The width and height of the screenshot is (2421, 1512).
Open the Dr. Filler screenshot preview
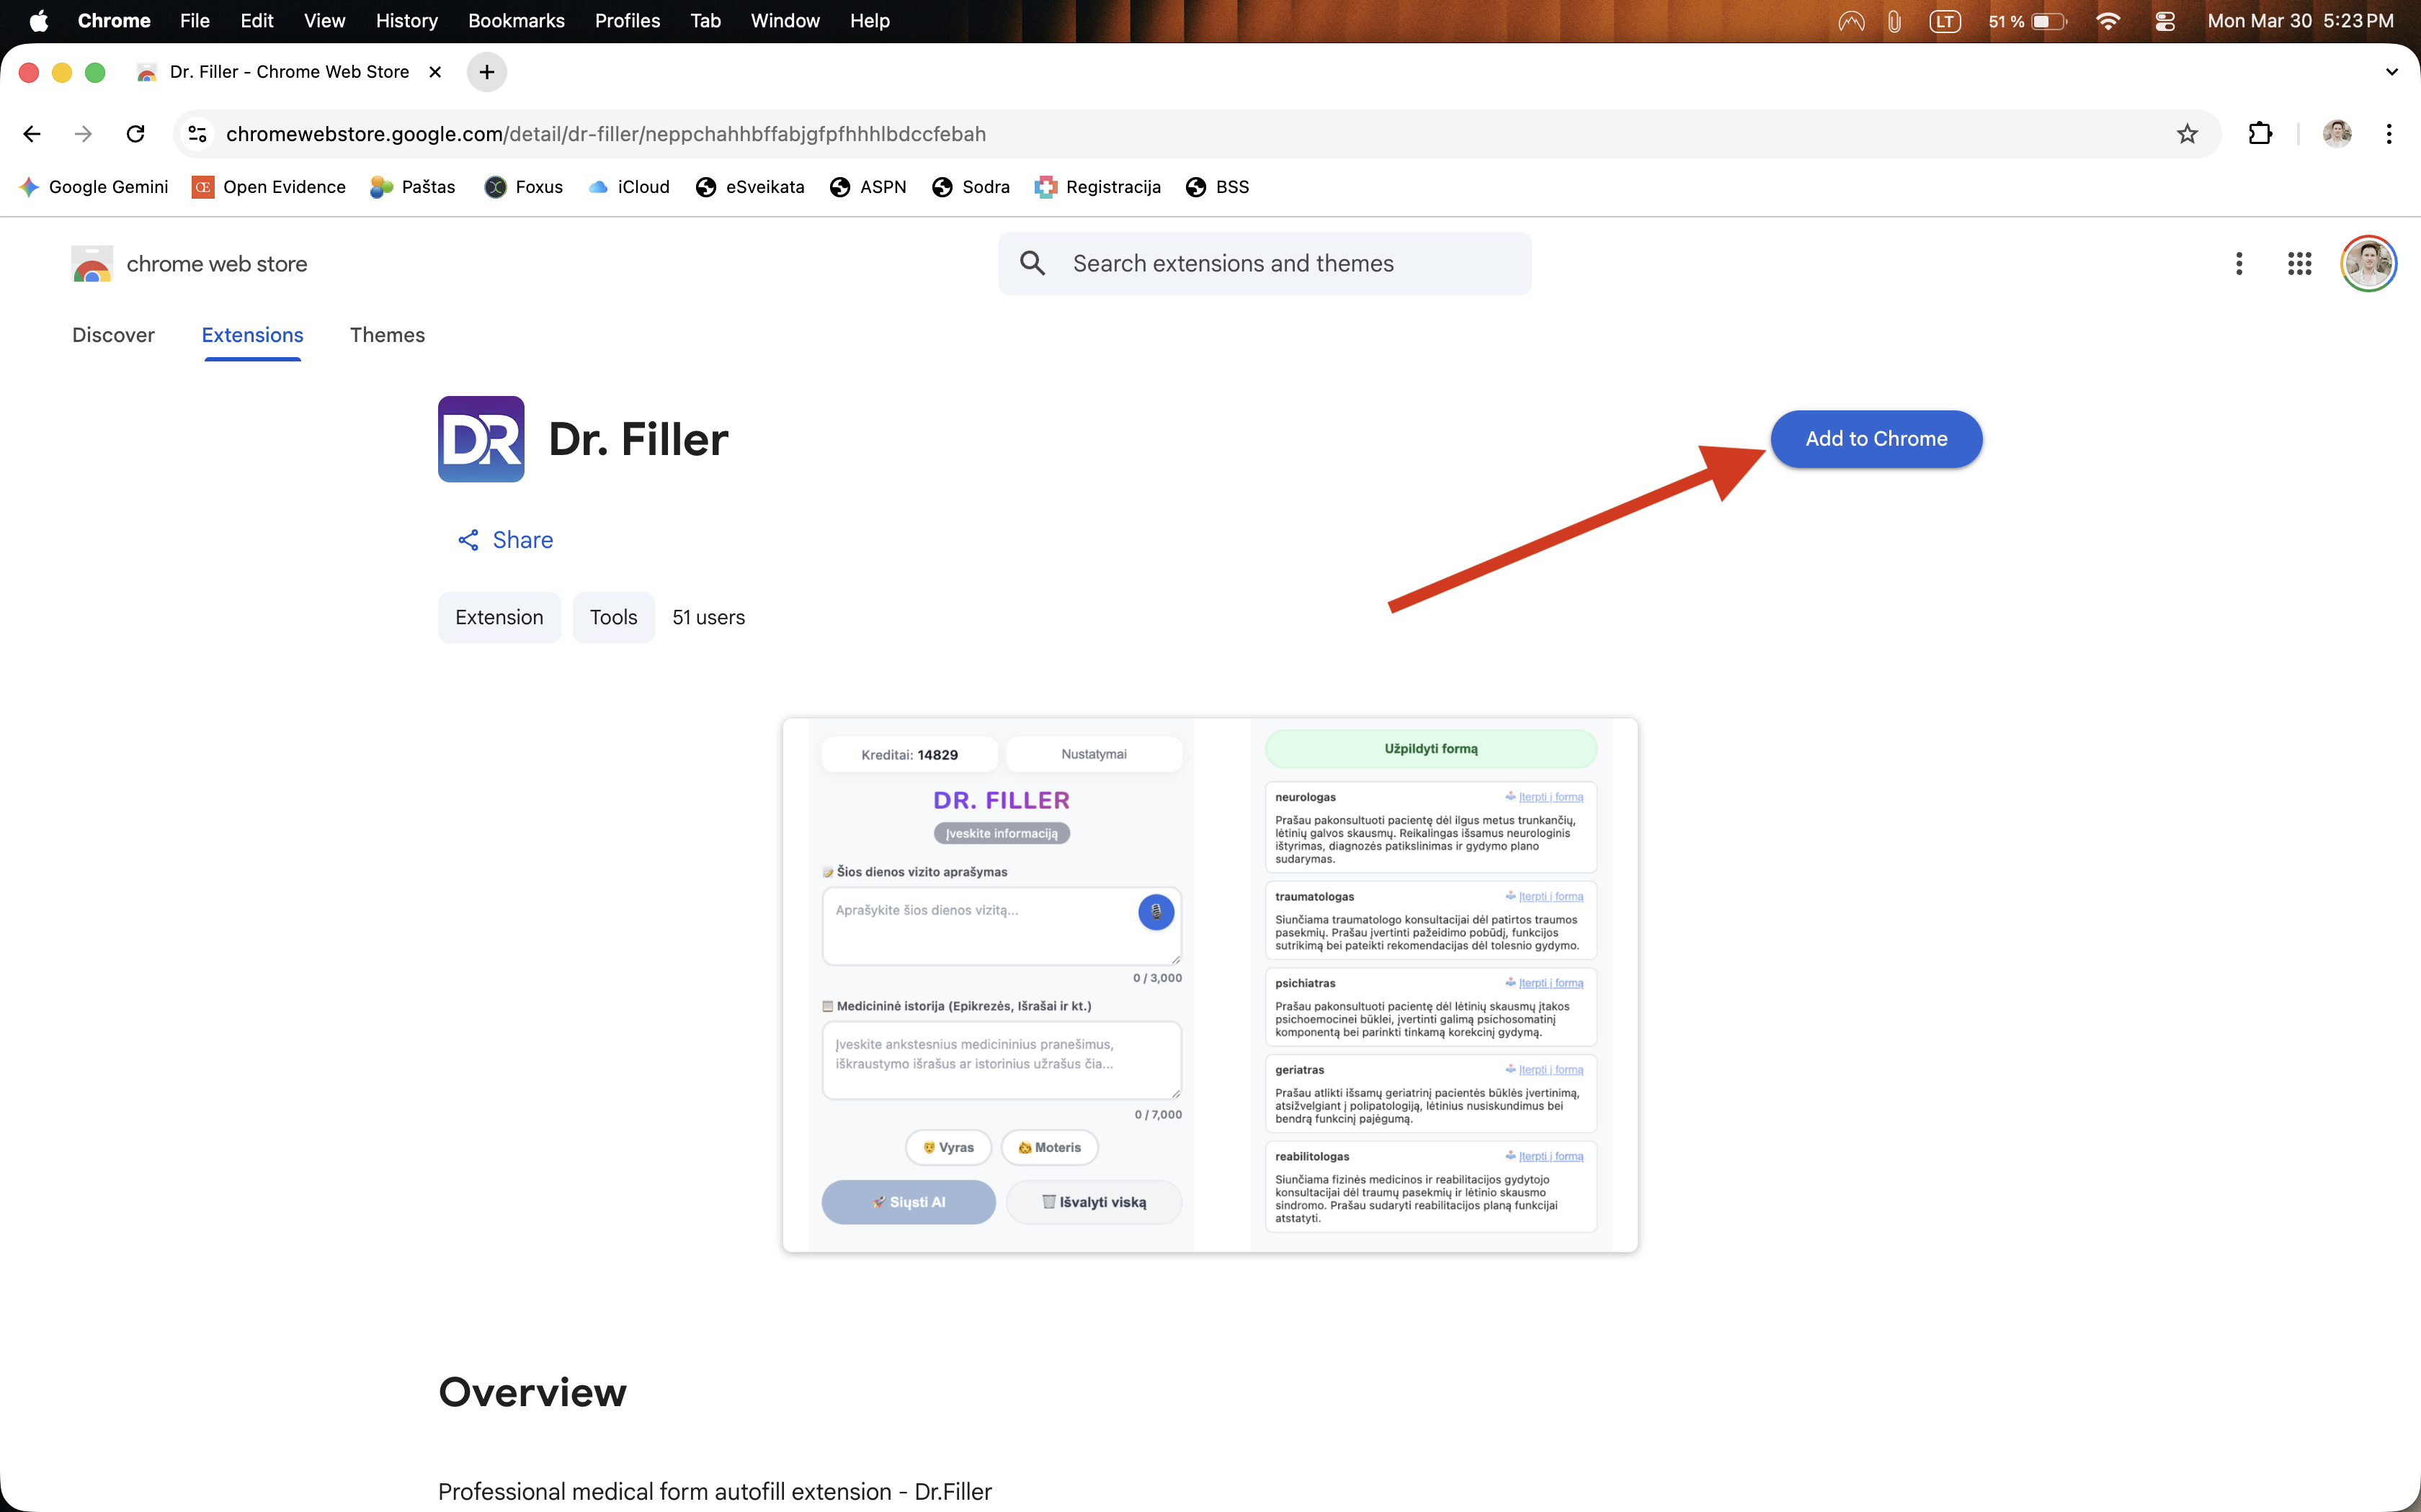(x=1210, y=985)
